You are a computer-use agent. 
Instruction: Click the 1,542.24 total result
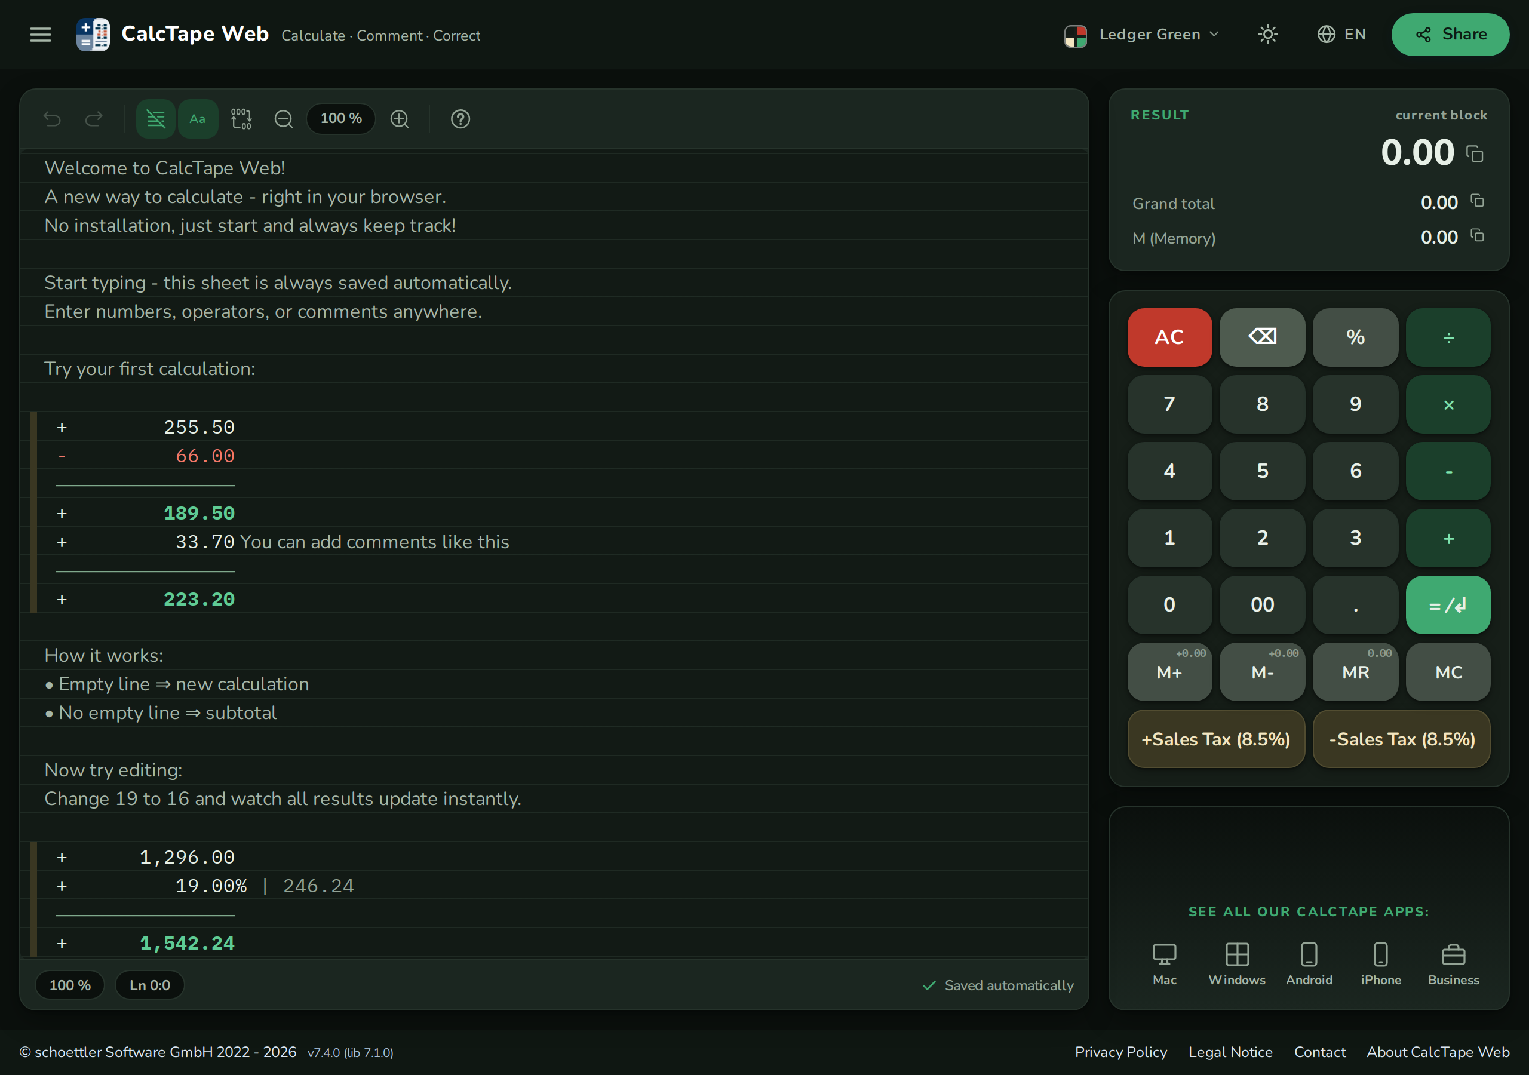click(187, 943)
